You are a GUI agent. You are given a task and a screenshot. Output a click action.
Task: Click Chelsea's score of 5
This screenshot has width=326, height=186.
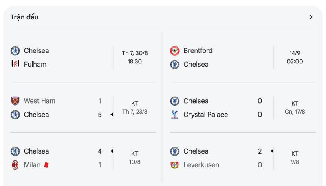tap(100, 115)
